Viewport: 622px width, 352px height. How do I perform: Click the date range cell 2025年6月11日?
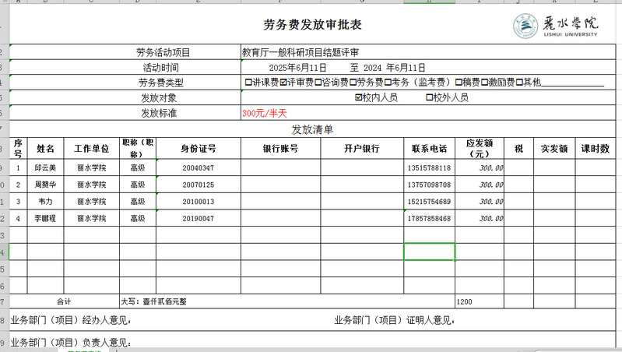coord(428,68)
